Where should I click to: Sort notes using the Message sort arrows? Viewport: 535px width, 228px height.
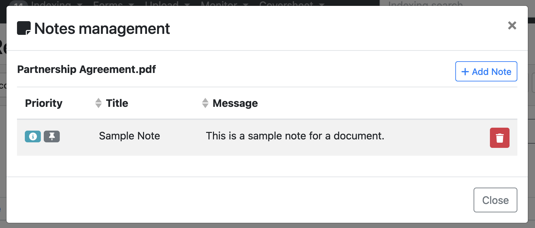coord(205,103)
